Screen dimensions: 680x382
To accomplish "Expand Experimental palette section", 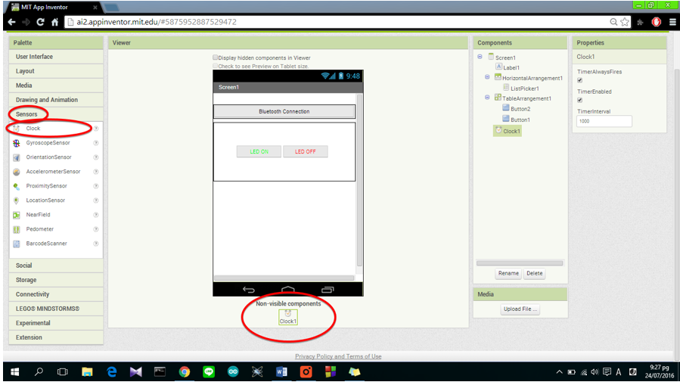I will tap(56, 323).
